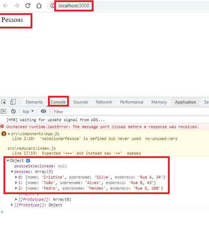The height and width of the screenshot is (225, 209).
Task: Toggle the live expression eye icon
Action: tap(43, 111)
